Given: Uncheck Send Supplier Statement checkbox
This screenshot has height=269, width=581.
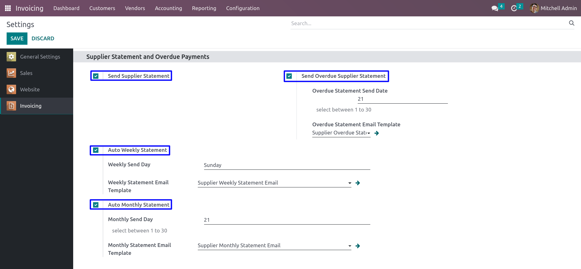Looking at the screenshot, I should pyautogui.click(x=96, y=76).
